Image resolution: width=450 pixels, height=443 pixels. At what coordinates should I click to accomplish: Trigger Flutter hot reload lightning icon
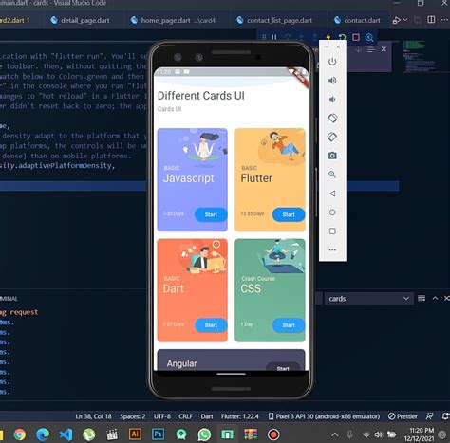tap(328, 37)
